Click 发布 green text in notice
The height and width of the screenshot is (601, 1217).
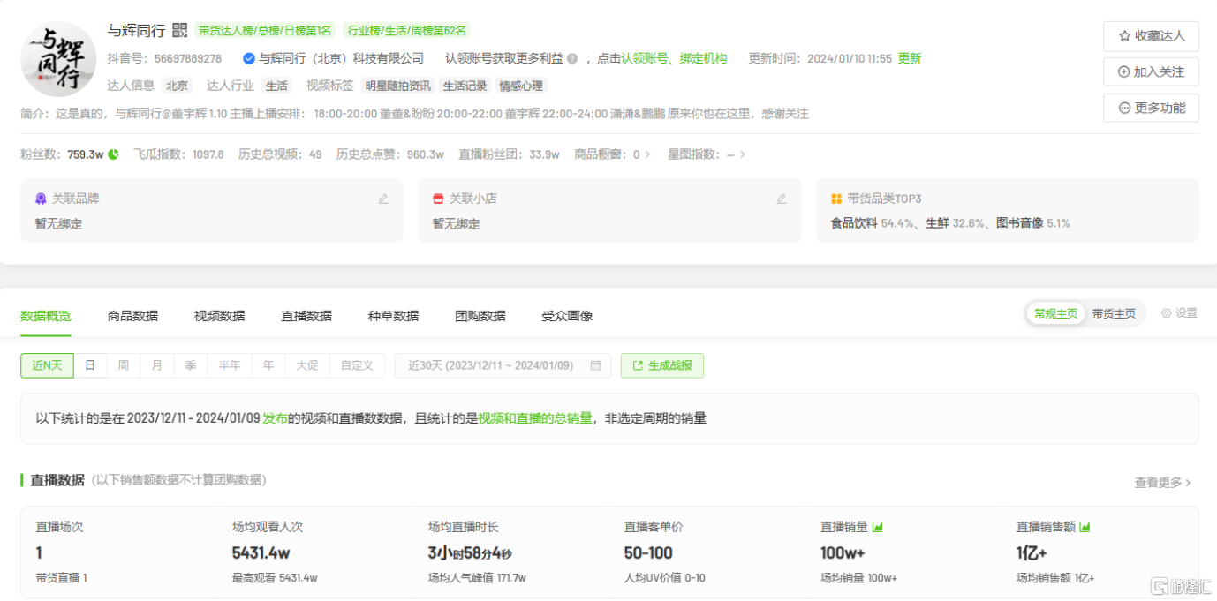point(275,418)
